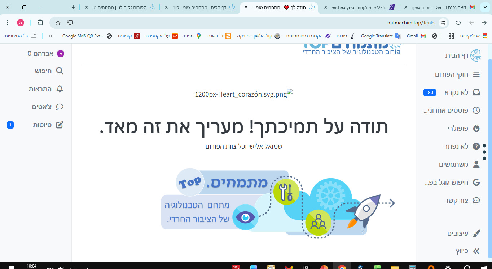Open the משתמשים users list icon

coord(477,164)
